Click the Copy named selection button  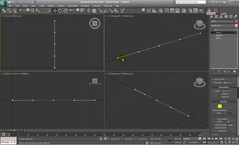click(x=218, y=113)
